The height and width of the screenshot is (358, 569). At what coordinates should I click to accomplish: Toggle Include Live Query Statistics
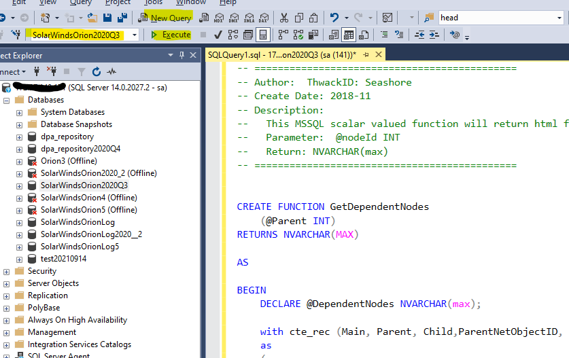coord(298,35)
